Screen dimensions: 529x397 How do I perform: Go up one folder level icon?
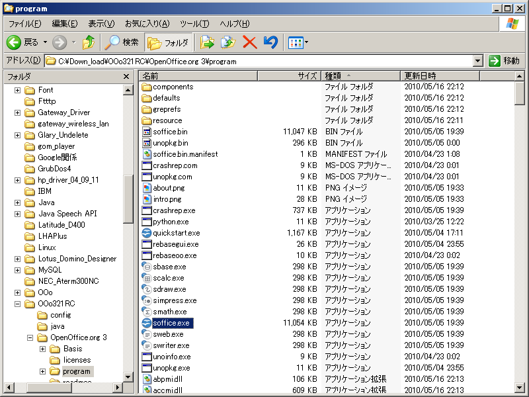(x=89, y=42)
